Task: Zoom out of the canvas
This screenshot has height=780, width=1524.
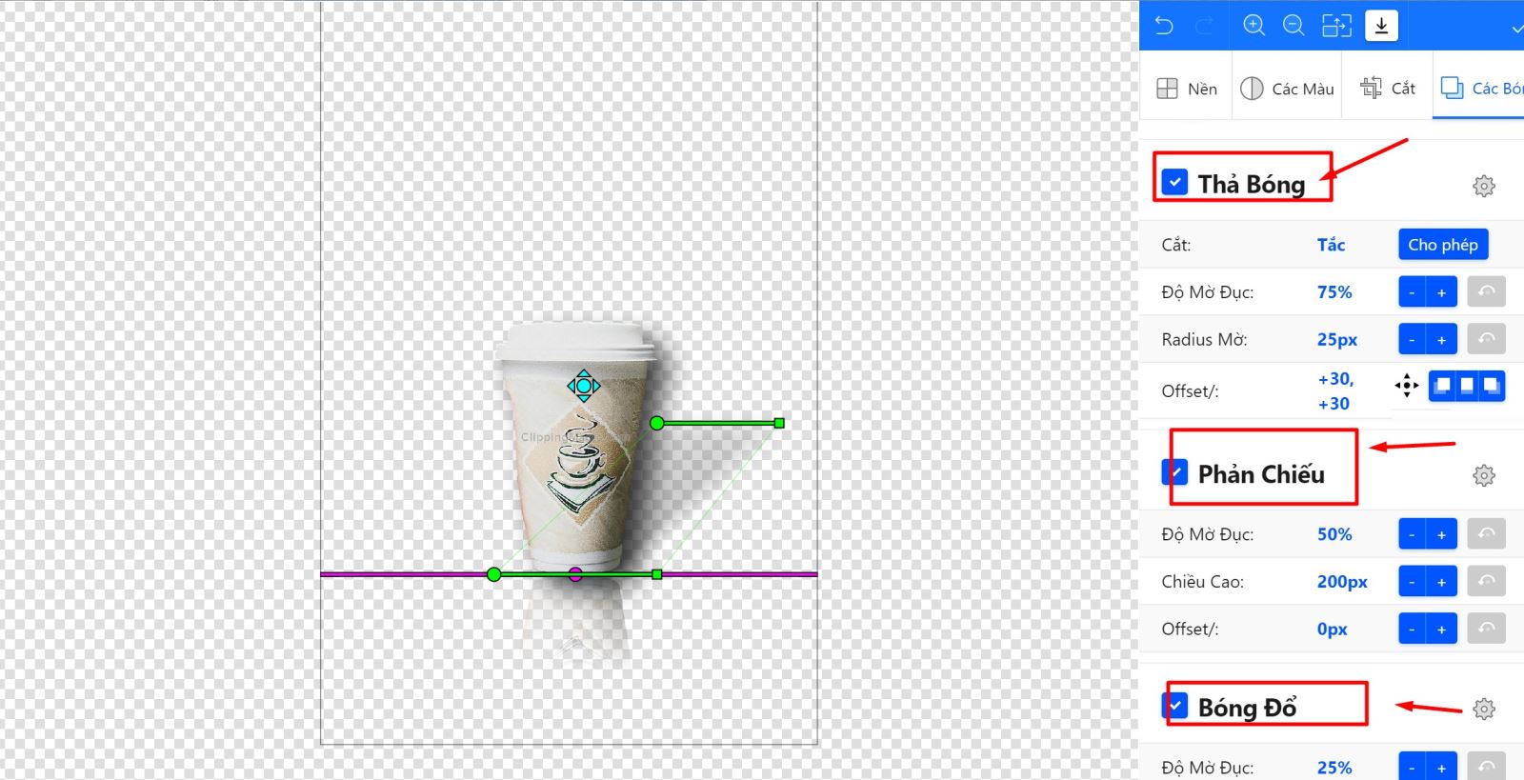Action: tap(1293, 26)
